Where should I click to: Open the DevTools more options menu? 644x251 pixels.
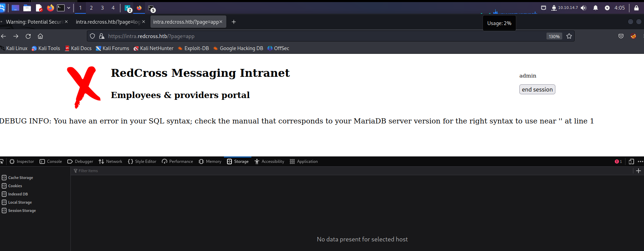coord(640,162)
